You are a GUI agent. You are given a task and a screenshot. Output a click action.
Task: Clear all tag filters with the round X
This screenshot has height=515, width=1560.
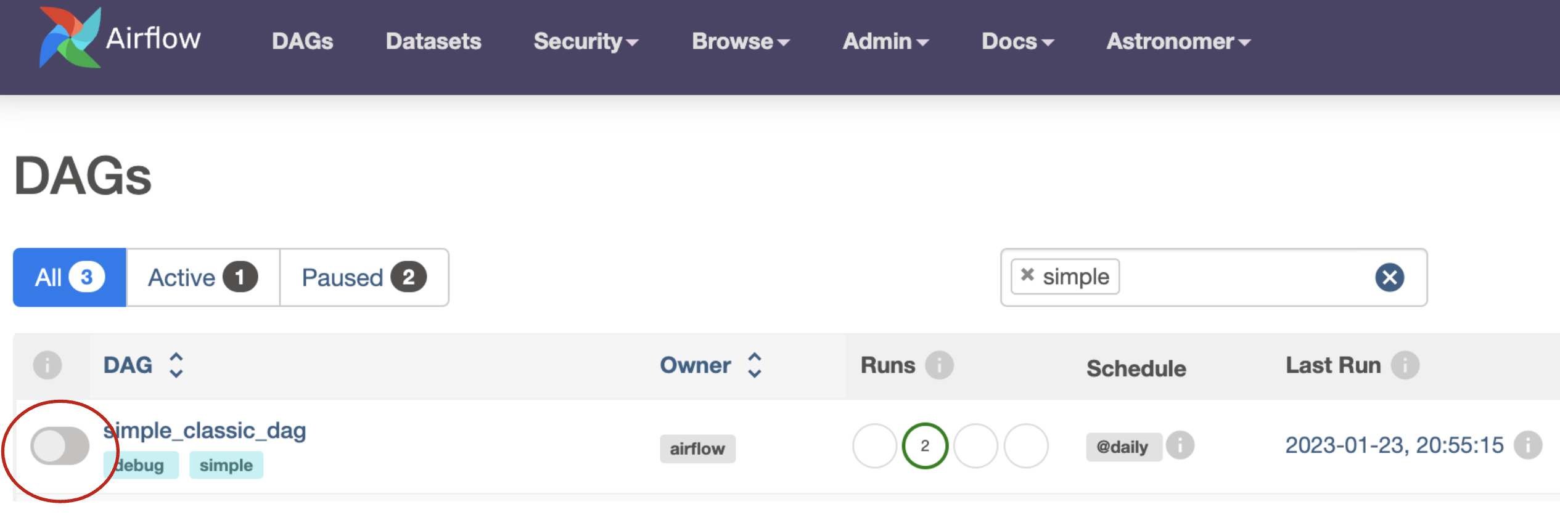click(x=1389, y=277)
